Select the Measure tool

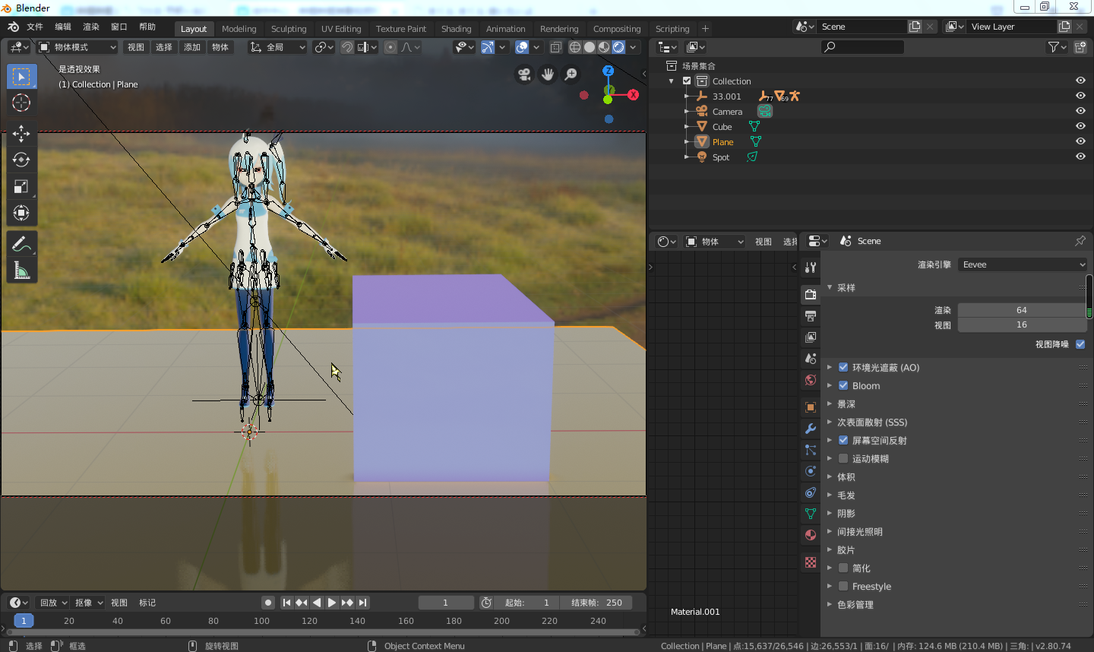21,271
